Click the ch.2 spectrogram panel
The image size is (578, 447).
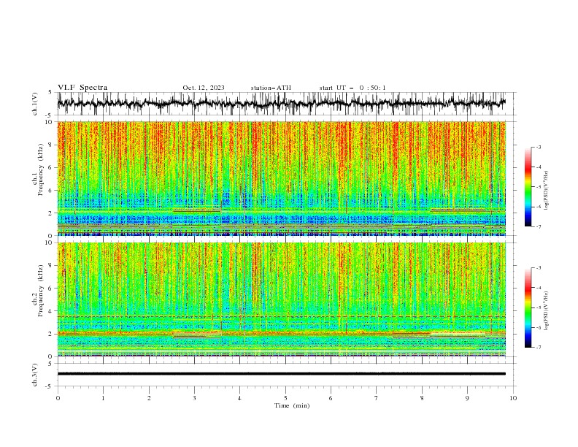(x=282, y=299)
